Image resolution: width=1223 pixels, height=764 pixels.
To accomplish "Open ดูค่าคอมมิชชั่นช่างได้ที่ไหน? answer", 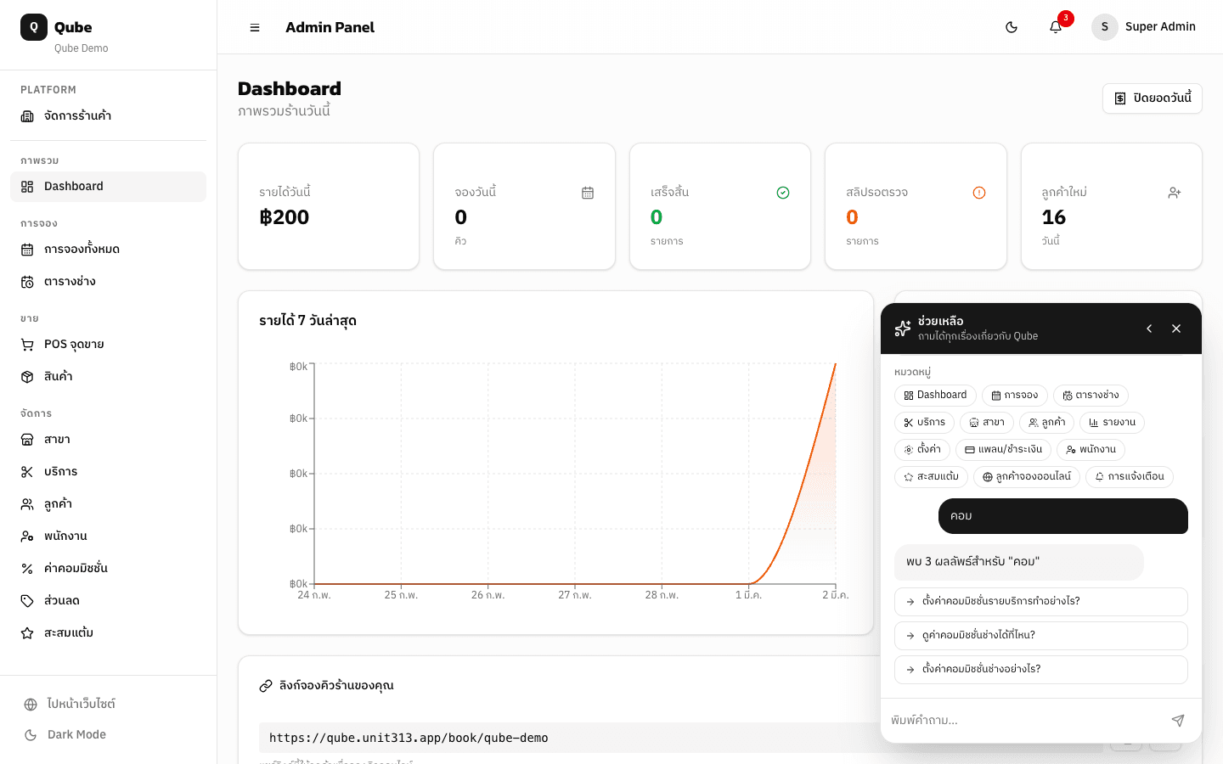I will tap(1040, 636).
